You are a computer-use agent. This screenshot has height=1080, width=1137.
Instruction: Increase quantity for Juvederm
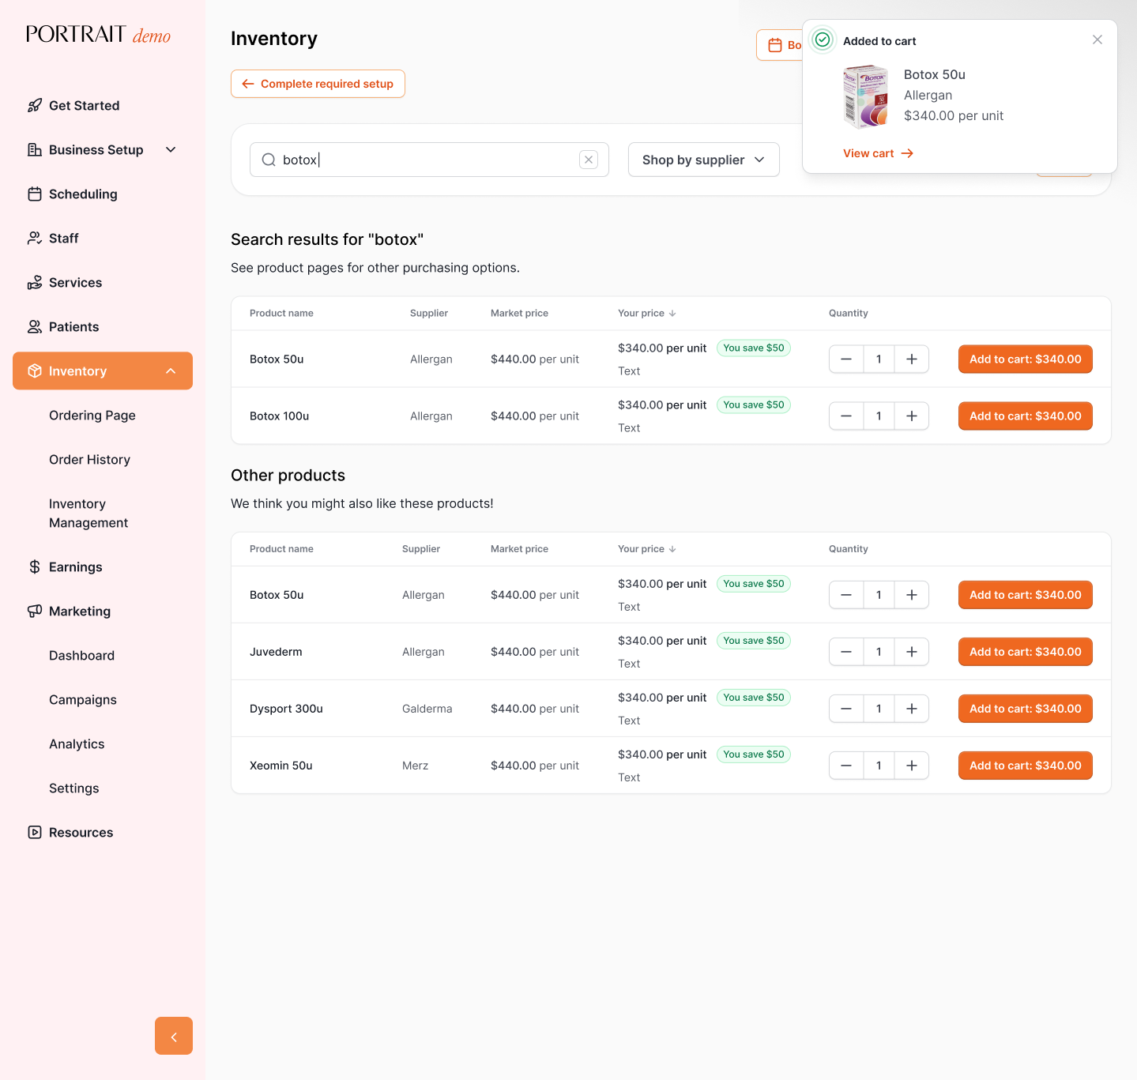[x=912, y=652]
